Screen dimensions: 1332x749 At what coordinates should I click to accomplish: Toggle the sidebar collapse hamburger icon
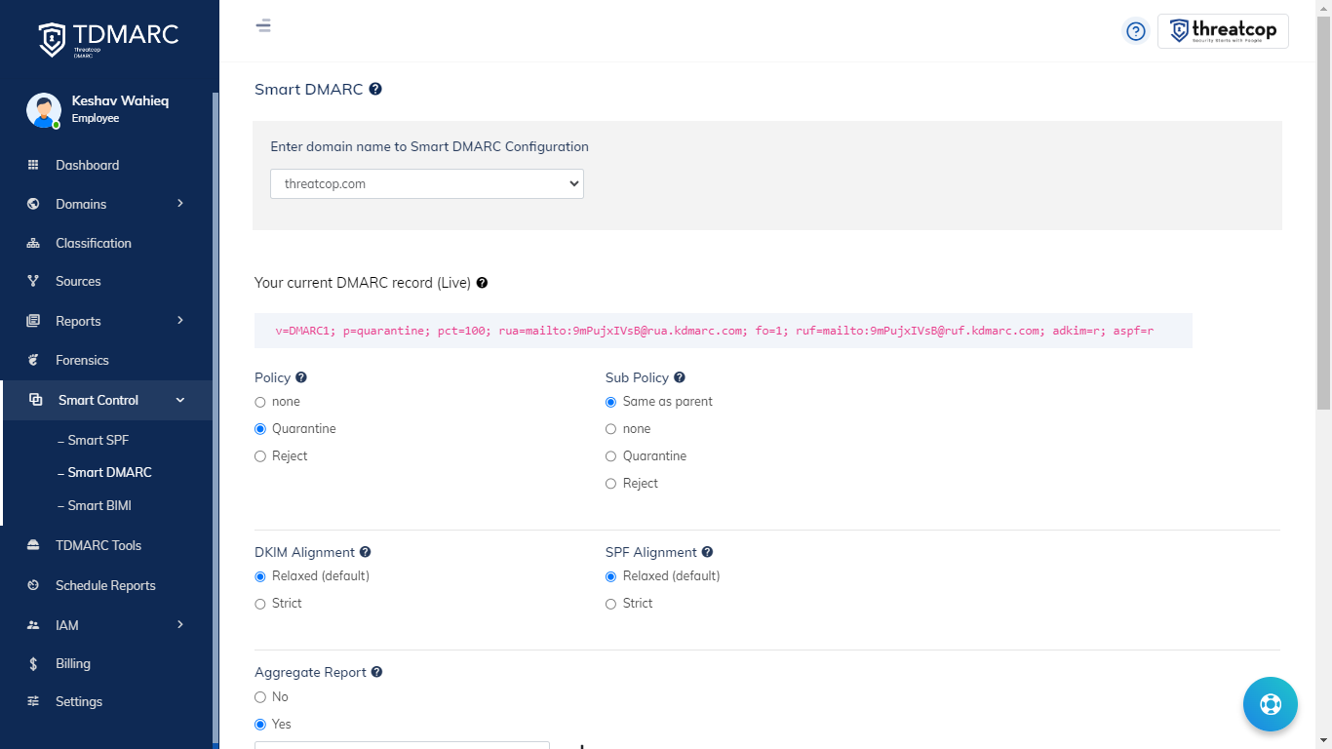point(263,26)
